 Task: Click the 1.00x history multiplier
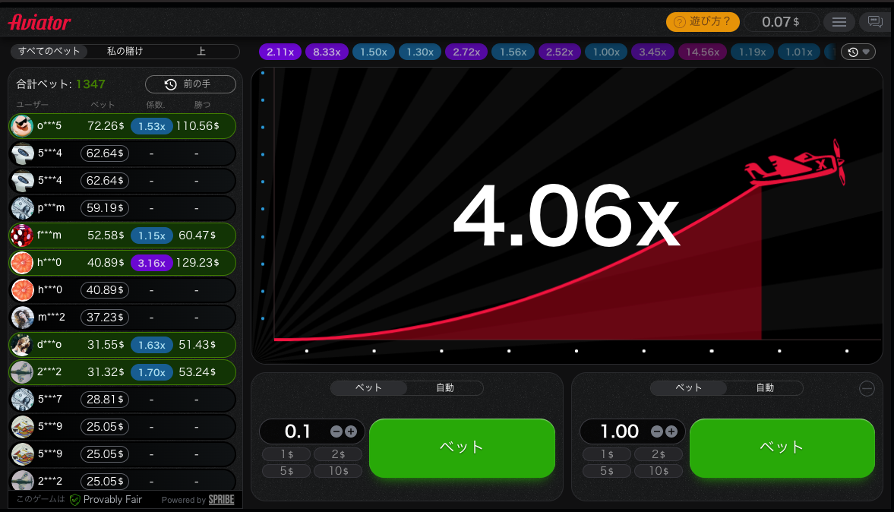[x=606, y=52]
